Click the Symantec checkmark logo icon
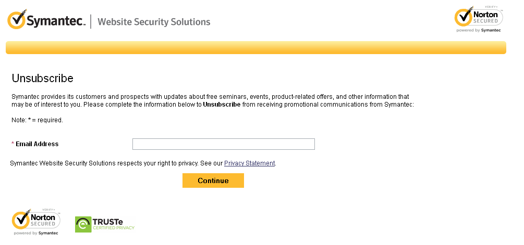 [17, 20]
